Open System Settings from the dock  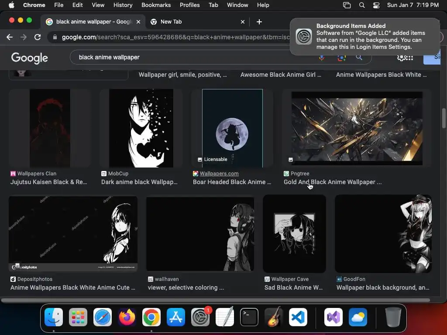tap(200, 317)
